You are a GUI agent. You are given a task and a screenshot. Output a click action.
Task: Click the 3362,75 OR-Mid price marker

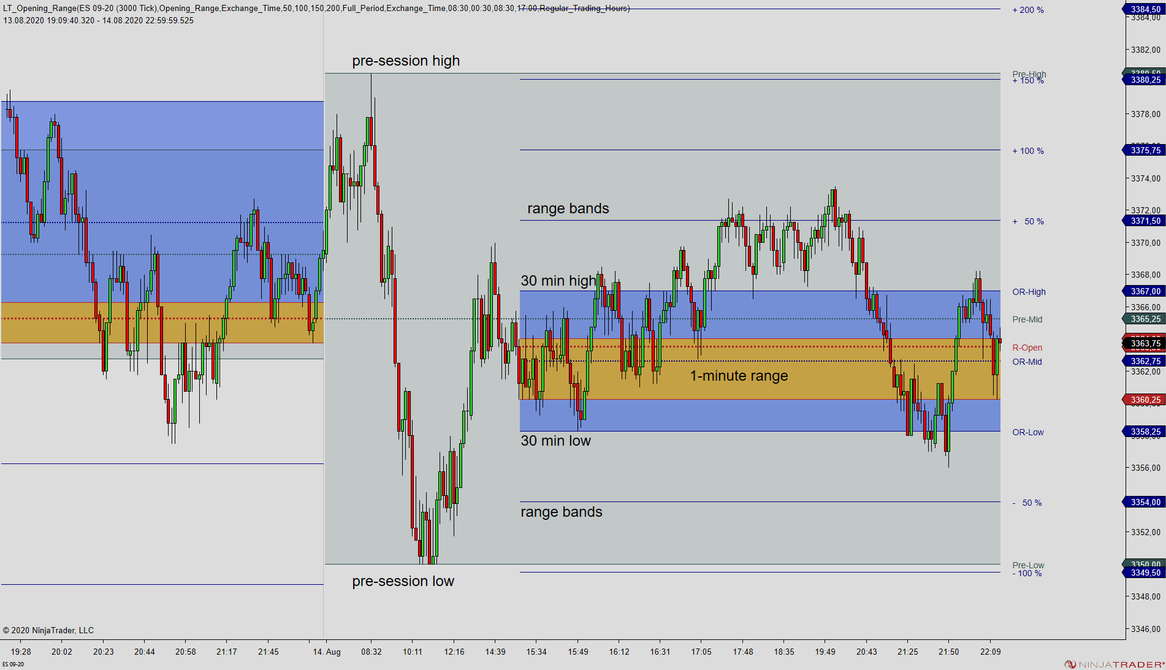point(1144,361)
